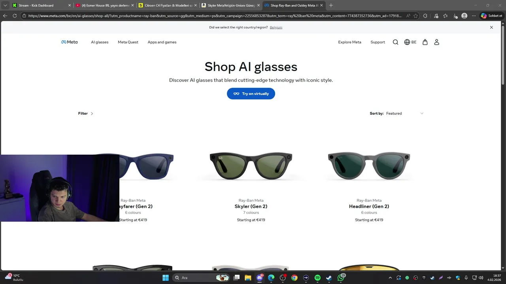
Task: Click the taskbar Ara search box
Action: coord(202,278)
